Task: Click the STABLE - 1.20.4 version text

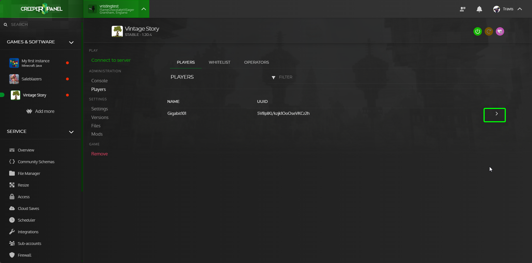Action: 138,35
